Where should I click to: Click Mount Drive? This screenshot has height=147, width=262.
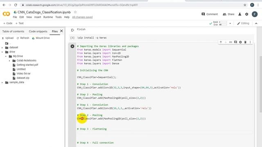point(41,38)
